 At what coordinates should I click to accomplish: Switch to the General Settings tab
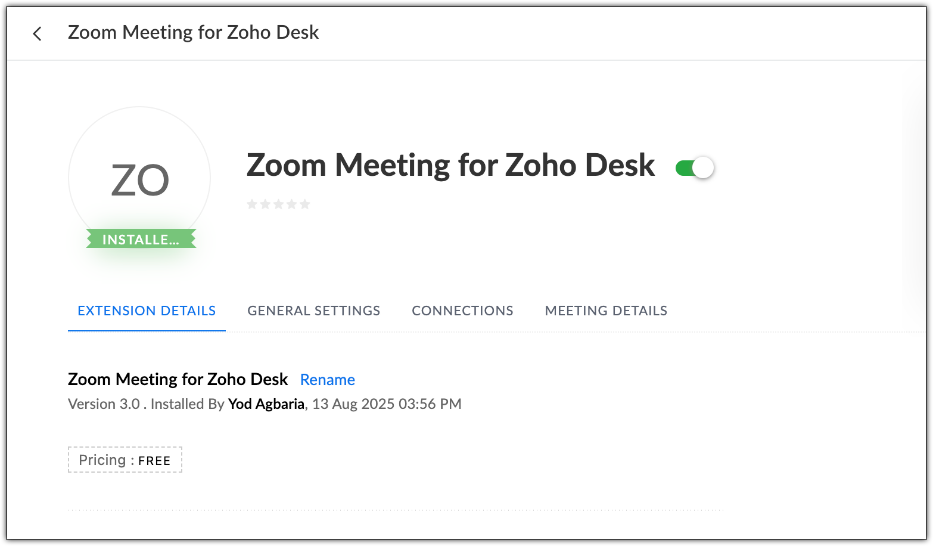click(x=313, y=311)
